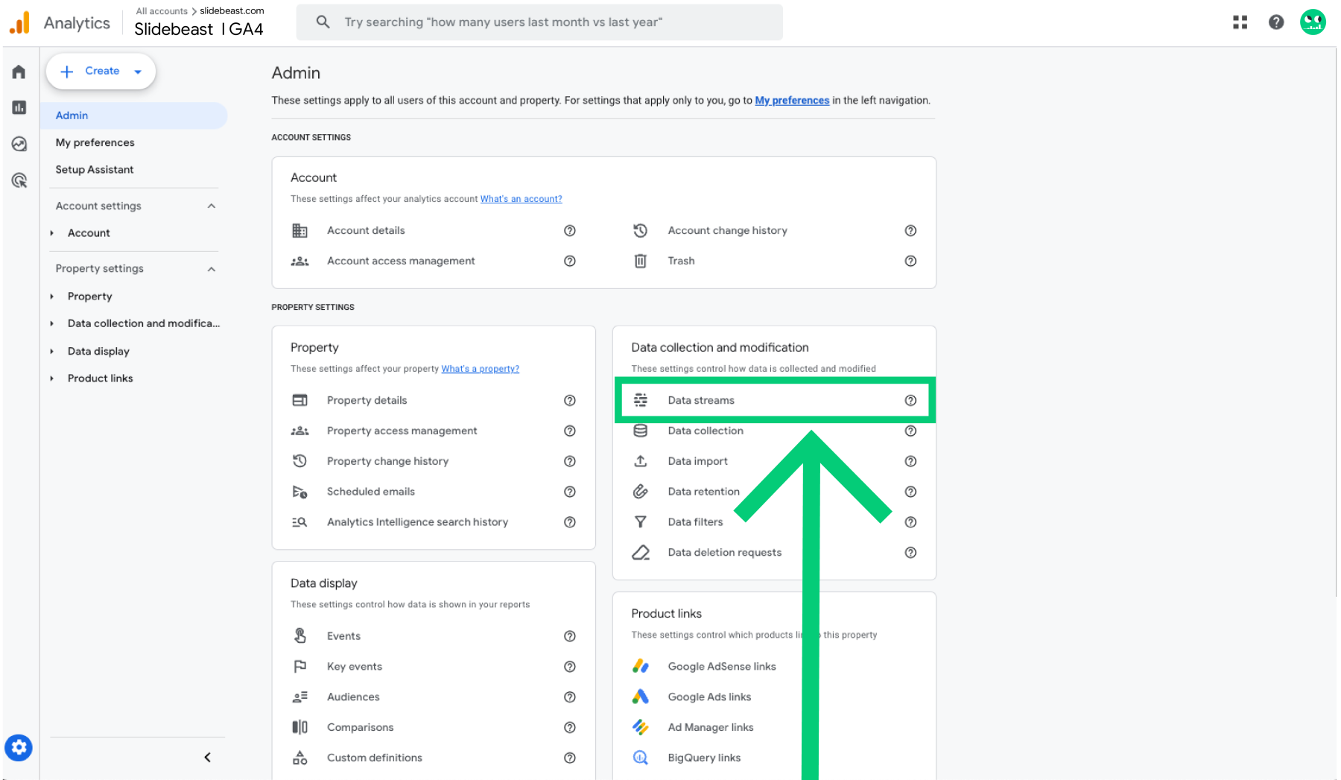Image resolution: width=1341 pixels, height=780 pixels.
Task: Click the help icon next to Data filters
Action: coord(910,522)
